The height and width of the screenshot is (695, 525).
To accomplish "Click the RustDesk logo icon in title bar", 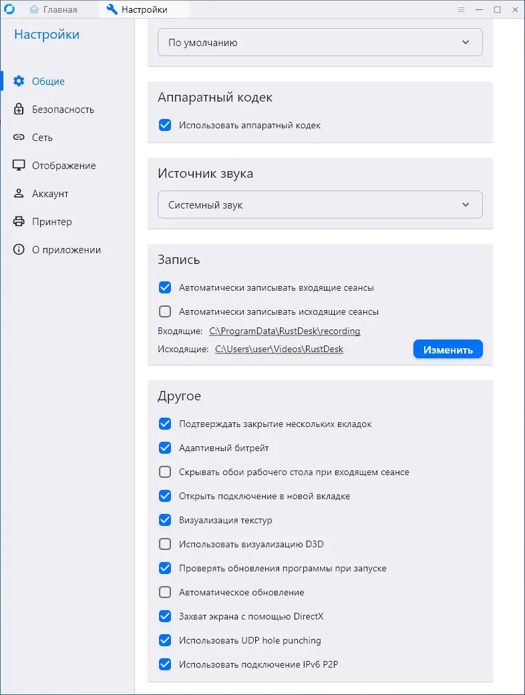I will click(9, 9).
